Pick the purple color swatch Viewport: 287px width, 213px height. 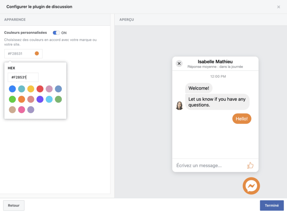[x=40, y=99]
